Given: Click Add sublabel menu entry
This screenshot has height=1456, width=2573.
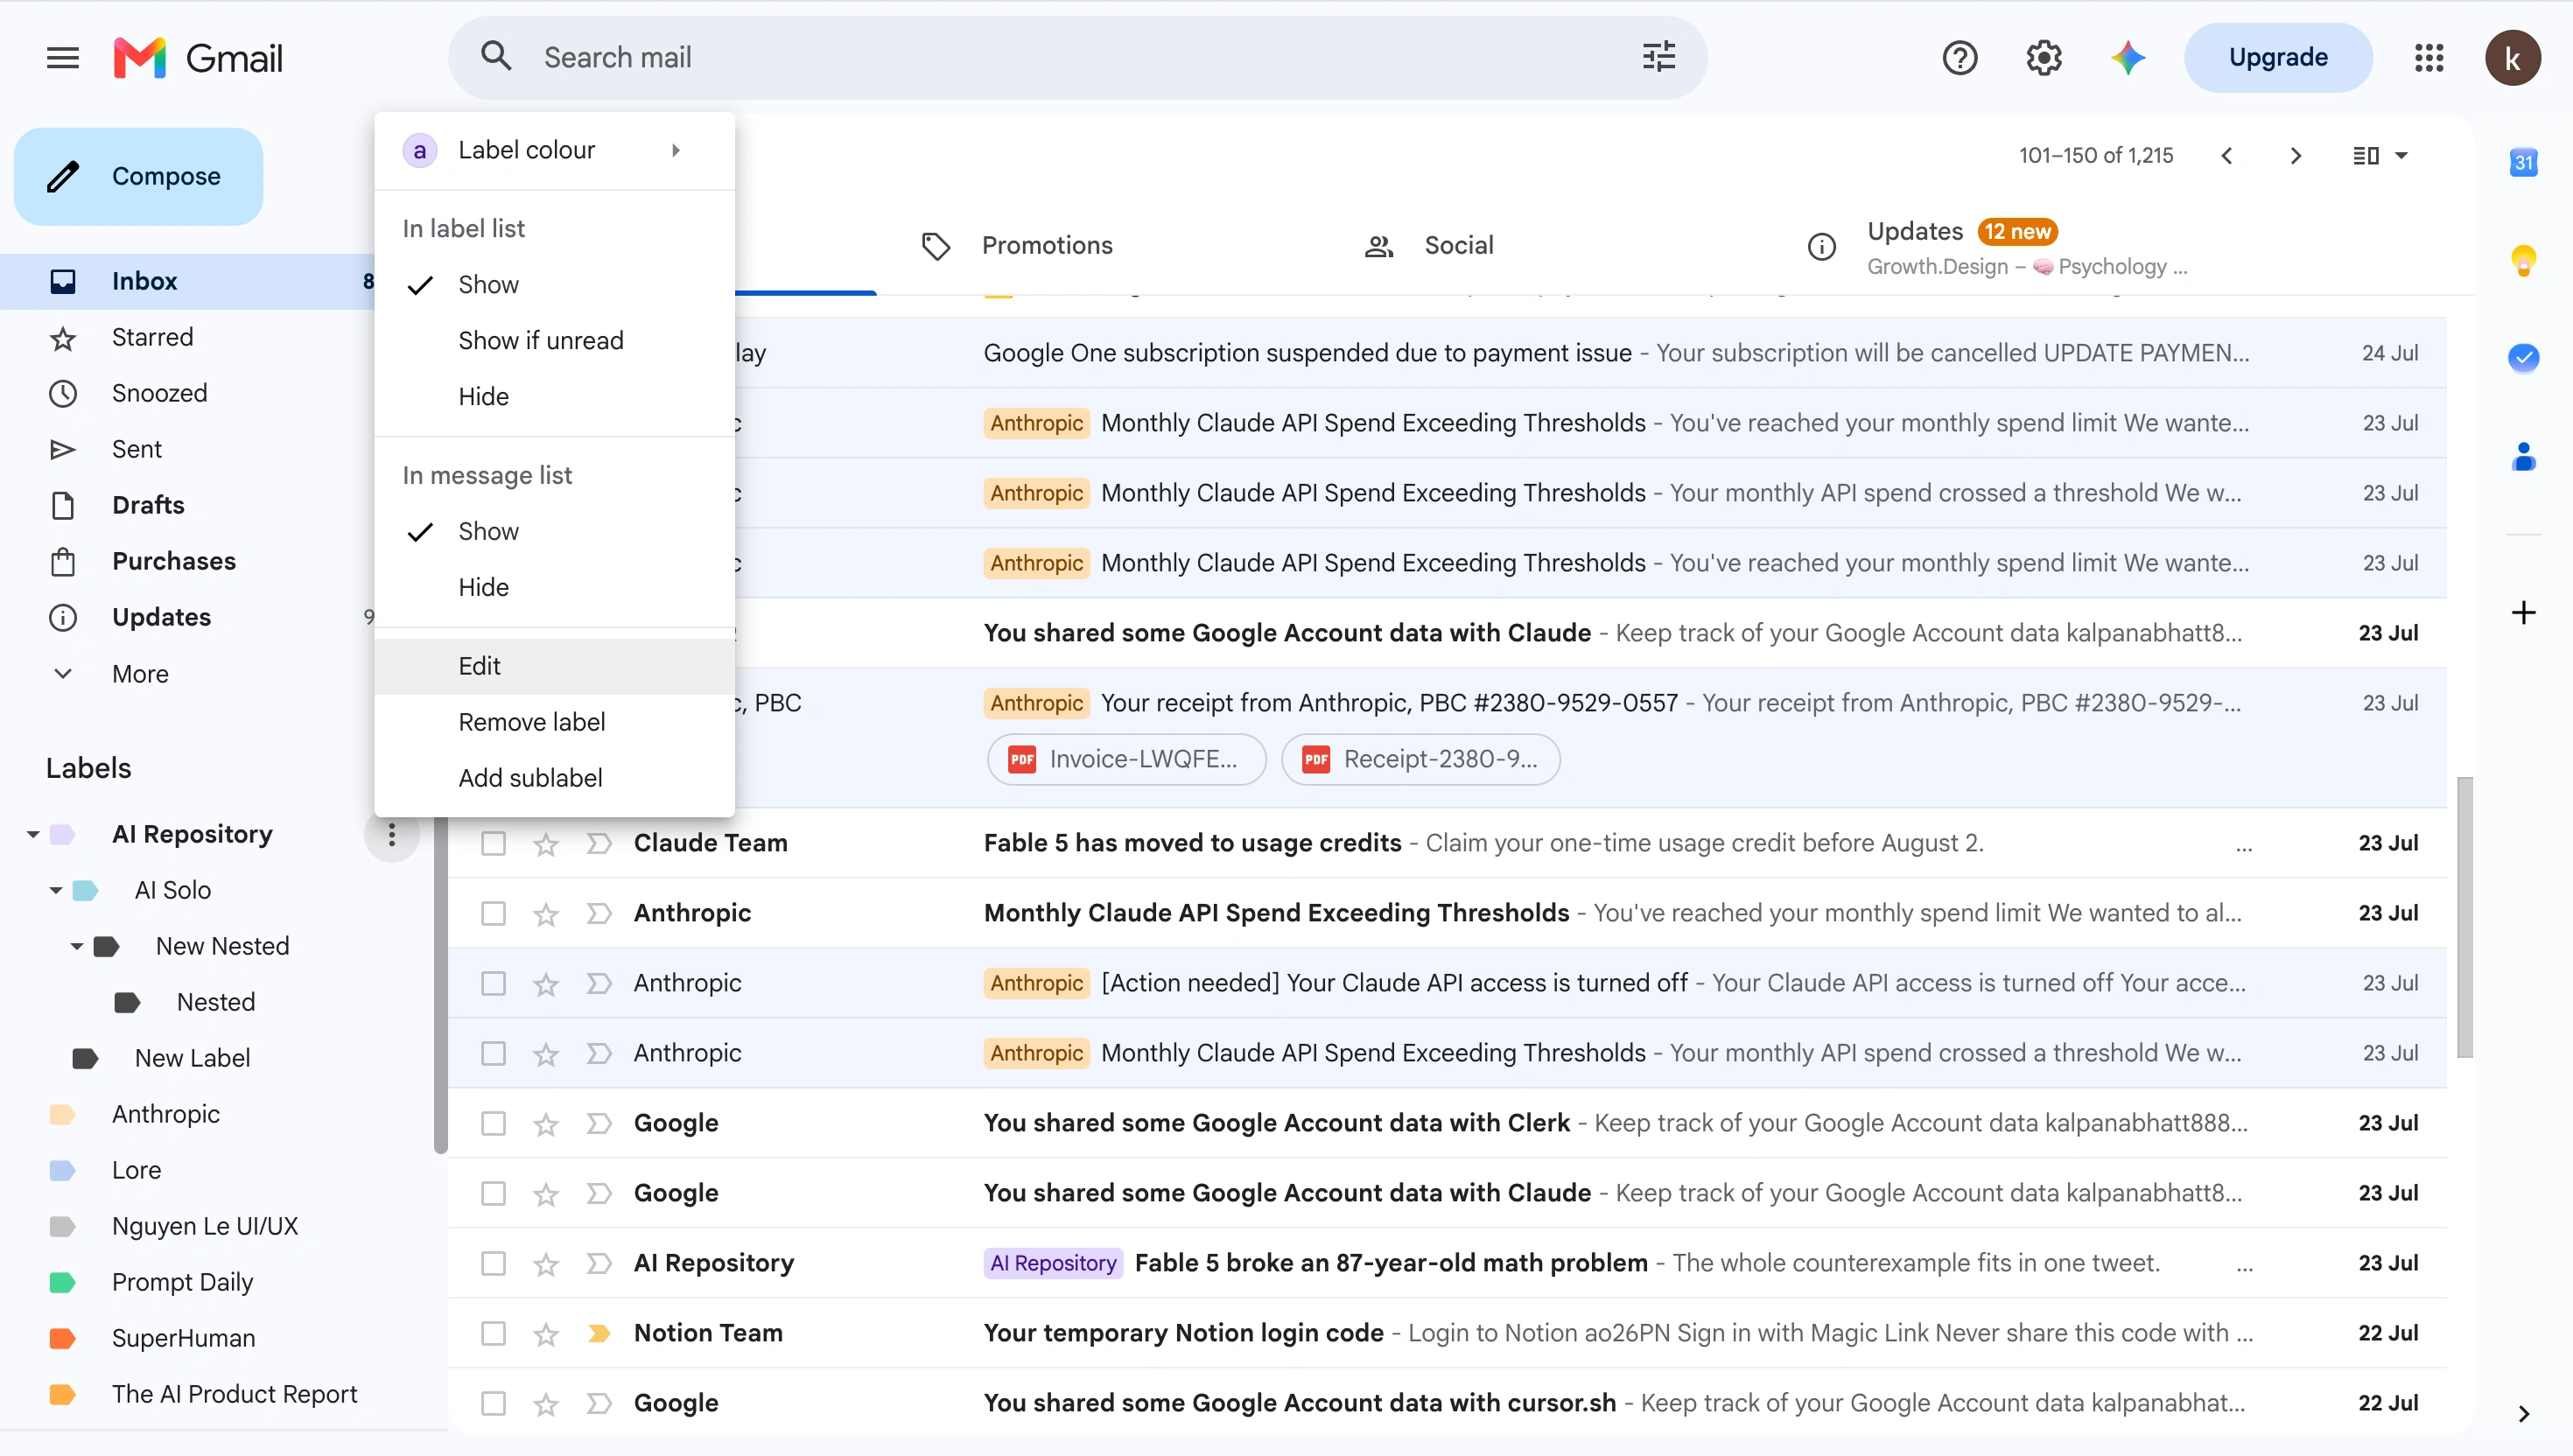Looking at the screenshot, I should click(x=555, y=778).
